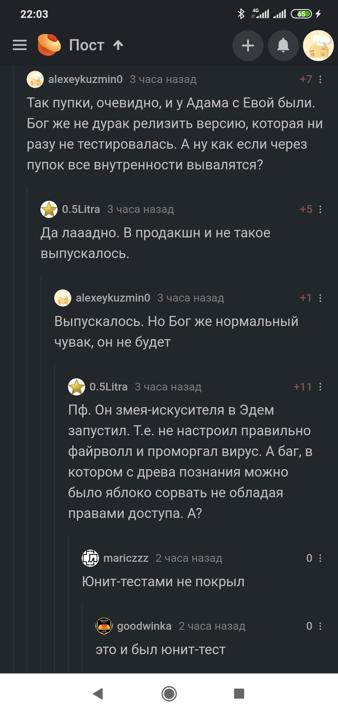
Task: Open options for the top alexeykuzmin0 comment
Action: [x=321, y=80]
